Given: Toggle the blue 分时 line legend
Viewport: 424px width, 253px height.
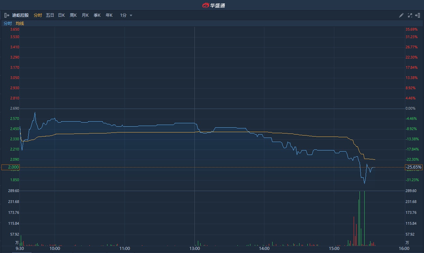Looking at the screenshot, I should [8, 23].
